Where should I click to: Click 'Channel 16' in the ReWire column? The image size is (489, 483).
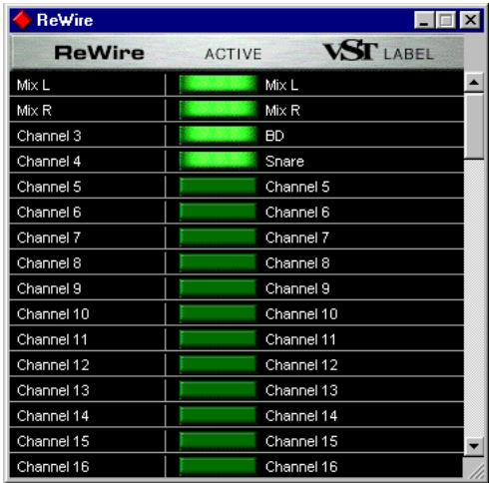[x=53, y=467]
